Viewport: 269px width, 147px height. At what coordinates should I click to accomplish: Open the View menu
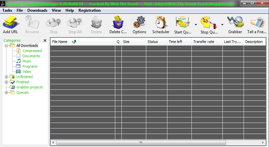click(x=56, y=10)
